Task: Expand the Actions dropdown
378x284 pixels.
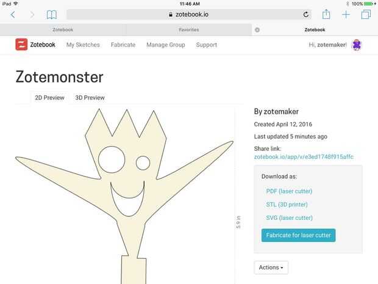Action: [271, 268]
